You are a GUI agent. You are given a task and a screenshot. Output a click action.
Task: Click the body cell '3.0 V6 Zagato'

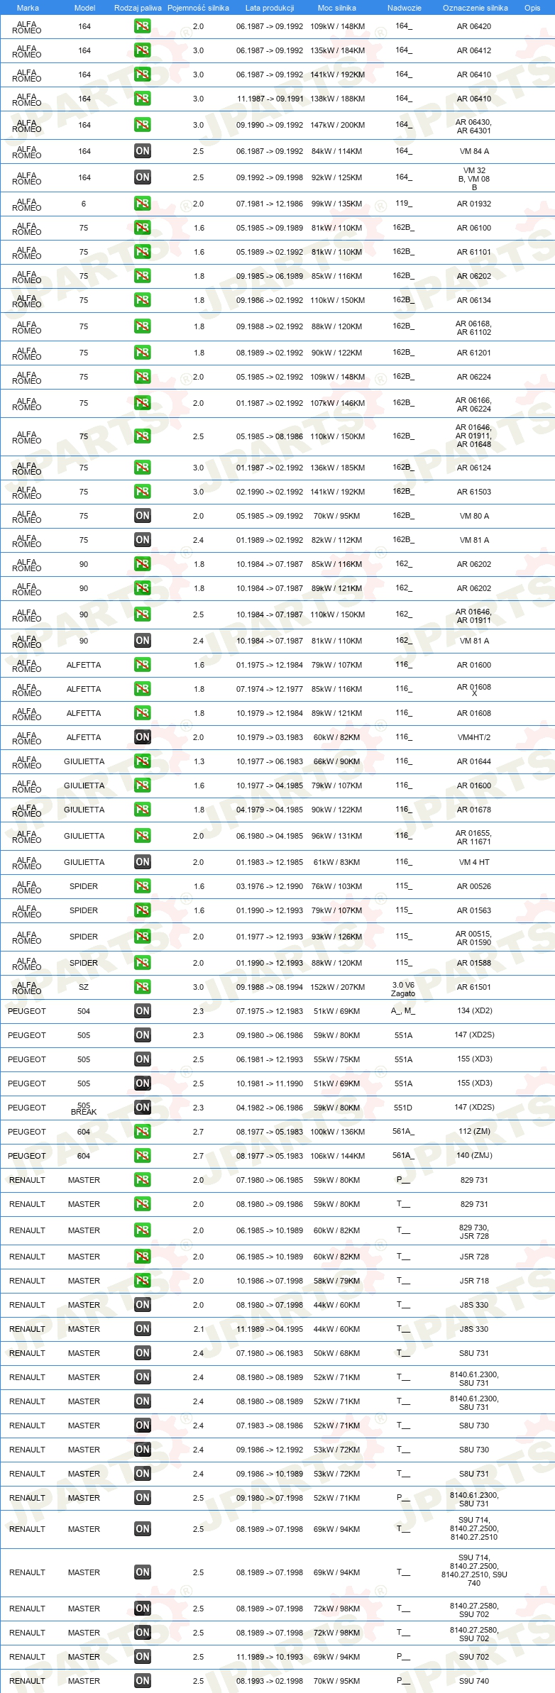403,989
